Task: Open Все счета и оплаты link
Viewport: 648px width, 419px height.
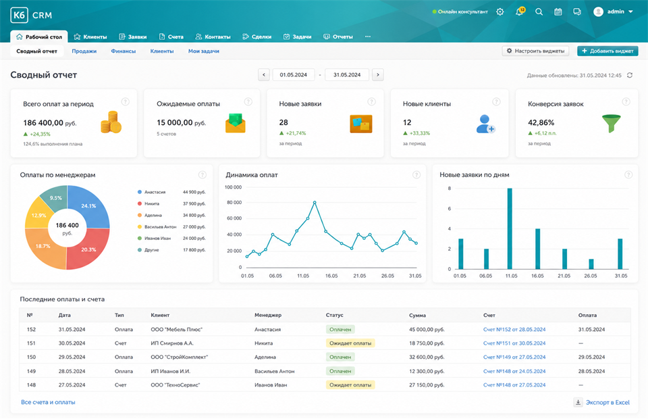Action: click(x=48, y=402)
